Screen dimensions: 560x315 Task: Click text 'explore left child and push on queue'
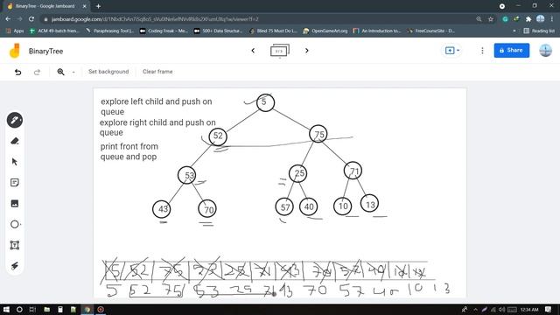(x=156, y=107)
